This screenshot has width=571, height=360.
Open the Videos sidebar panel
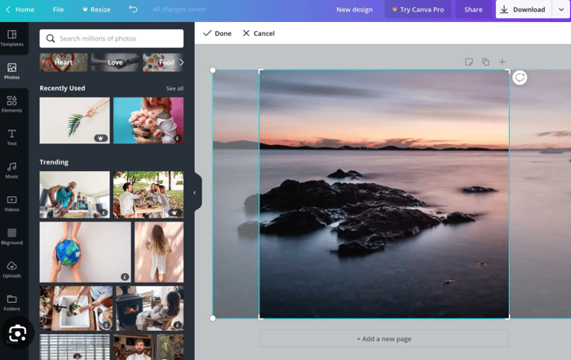coord(12,204)
